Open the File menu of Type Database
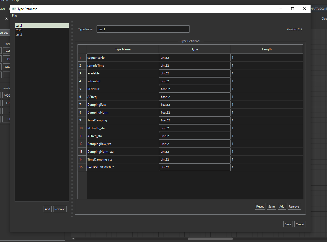 [x=14, y=16]
